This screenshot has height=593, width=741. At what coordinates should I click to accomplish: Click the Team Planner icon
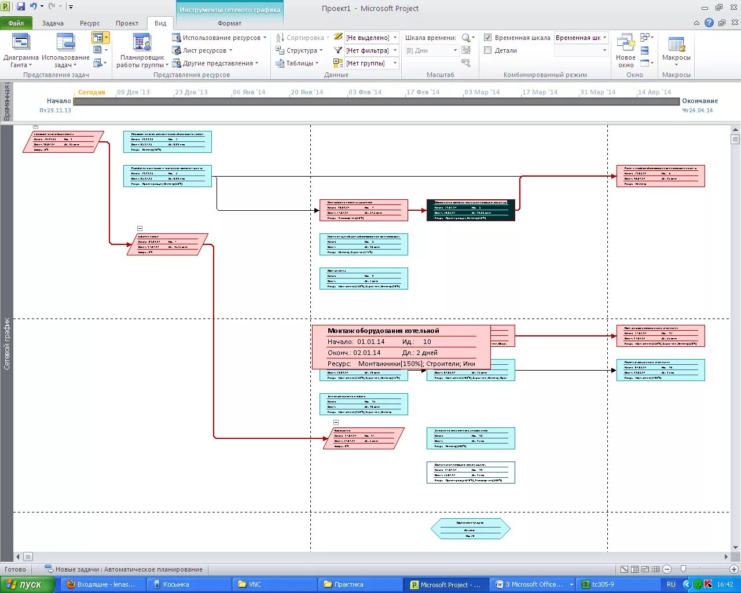tap(142, 50)
